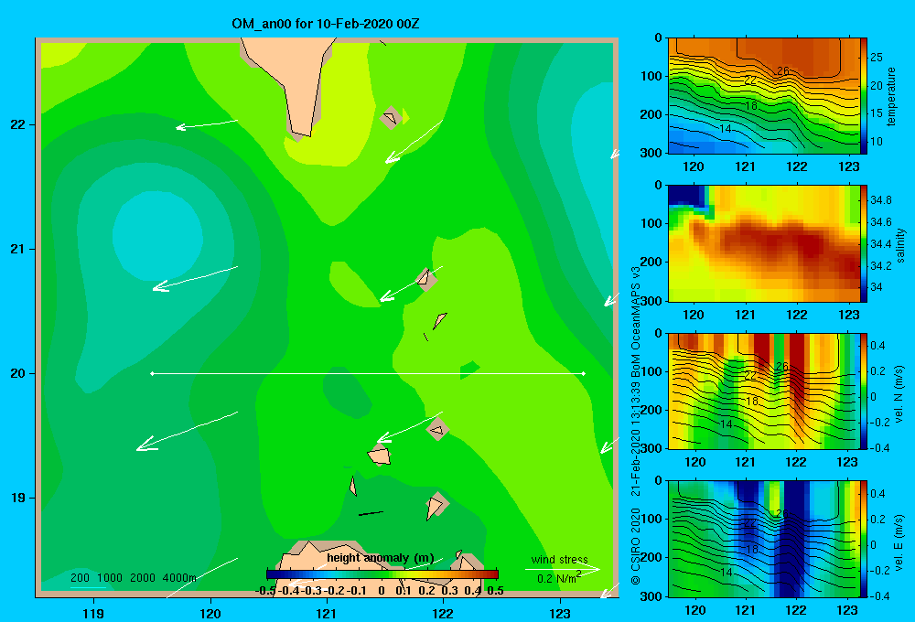Image resolution: width=915 pixels, height=622 pixels.
Task: Click the 'height anomaly (m)' label
Action: (381, 558)
